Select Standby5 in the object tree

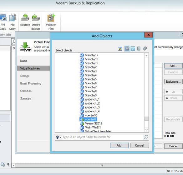pyautogui.click(x=91, y=79)
